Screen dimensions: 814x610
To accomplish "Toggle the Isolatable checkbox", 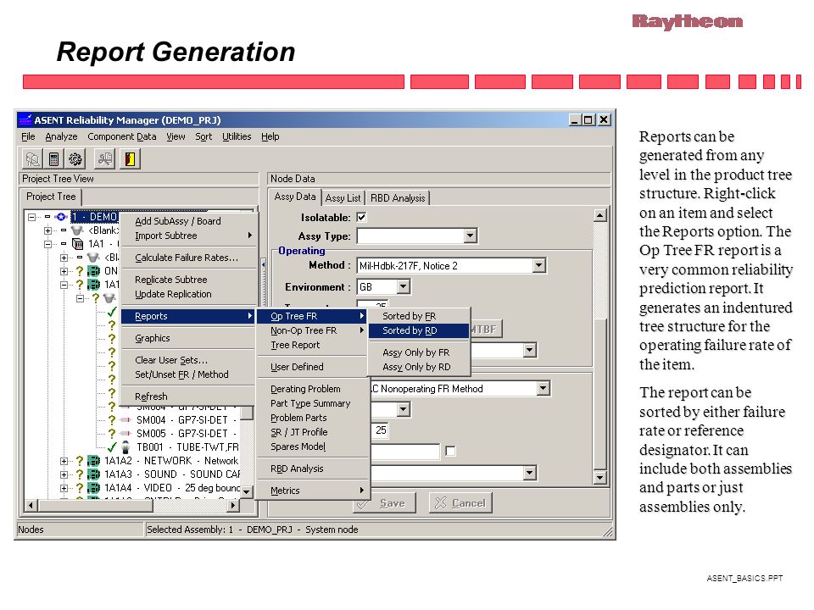I will pos(361,218).
